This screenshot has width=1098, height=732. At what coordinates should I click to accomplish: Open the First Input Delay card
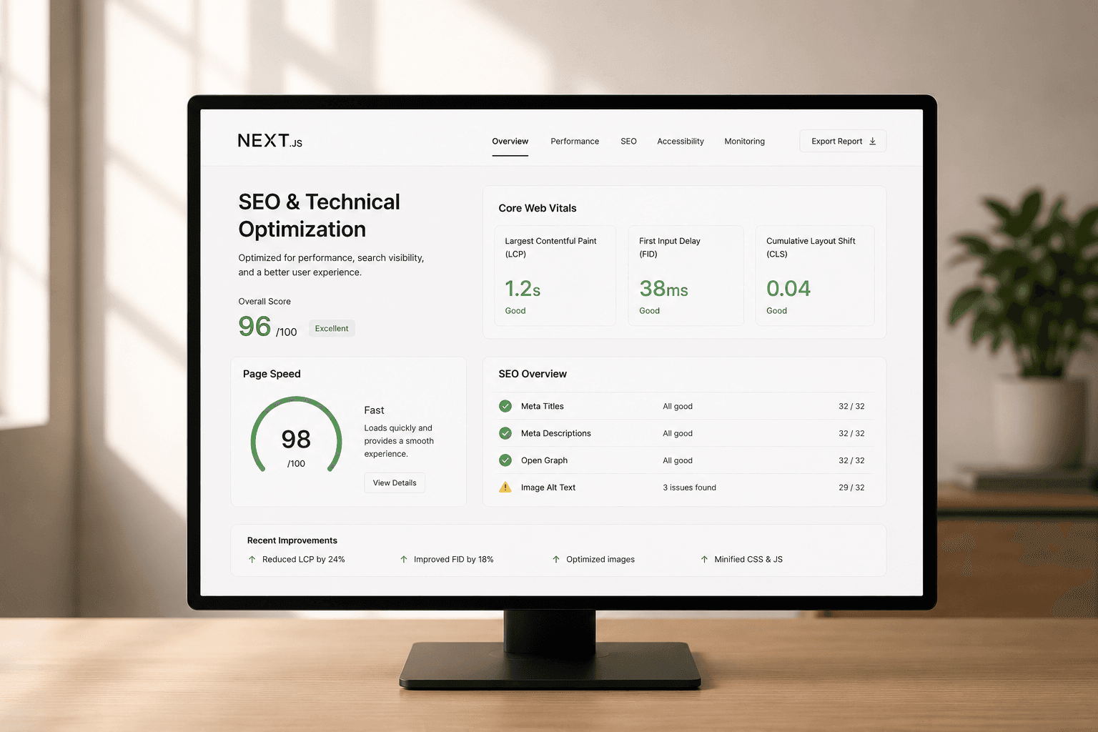(x=686, y=276)
